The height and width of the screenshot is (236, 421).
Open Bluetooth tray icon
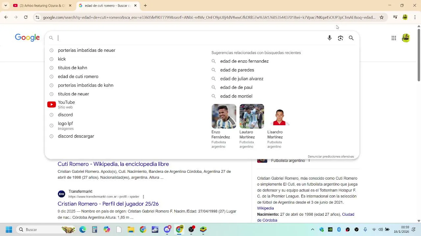339,229
